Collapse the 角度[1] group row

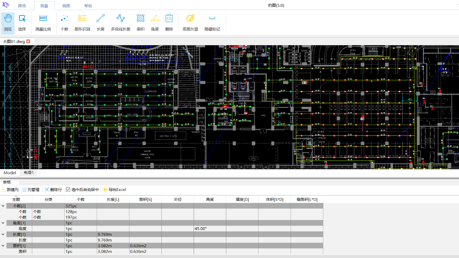click(x=3, y=223)
